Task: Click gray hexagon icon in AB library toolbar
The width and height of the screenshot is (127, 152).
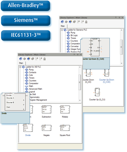Action: pos(25,59)
